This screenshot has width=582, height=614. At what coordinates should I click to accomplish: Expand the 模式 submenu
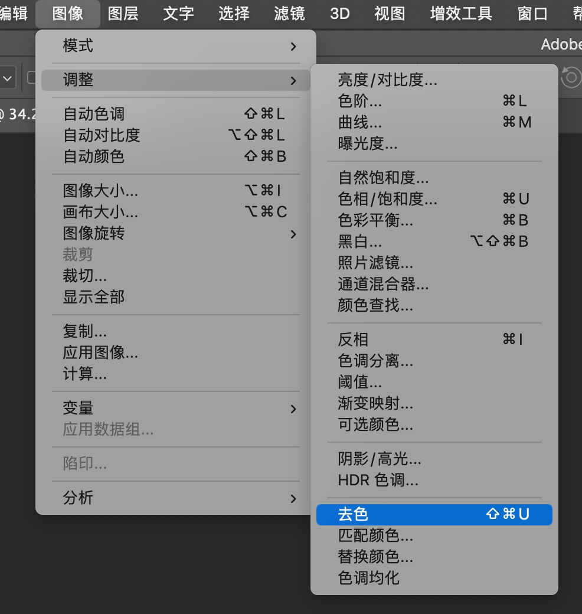click(x=176, y=46)
